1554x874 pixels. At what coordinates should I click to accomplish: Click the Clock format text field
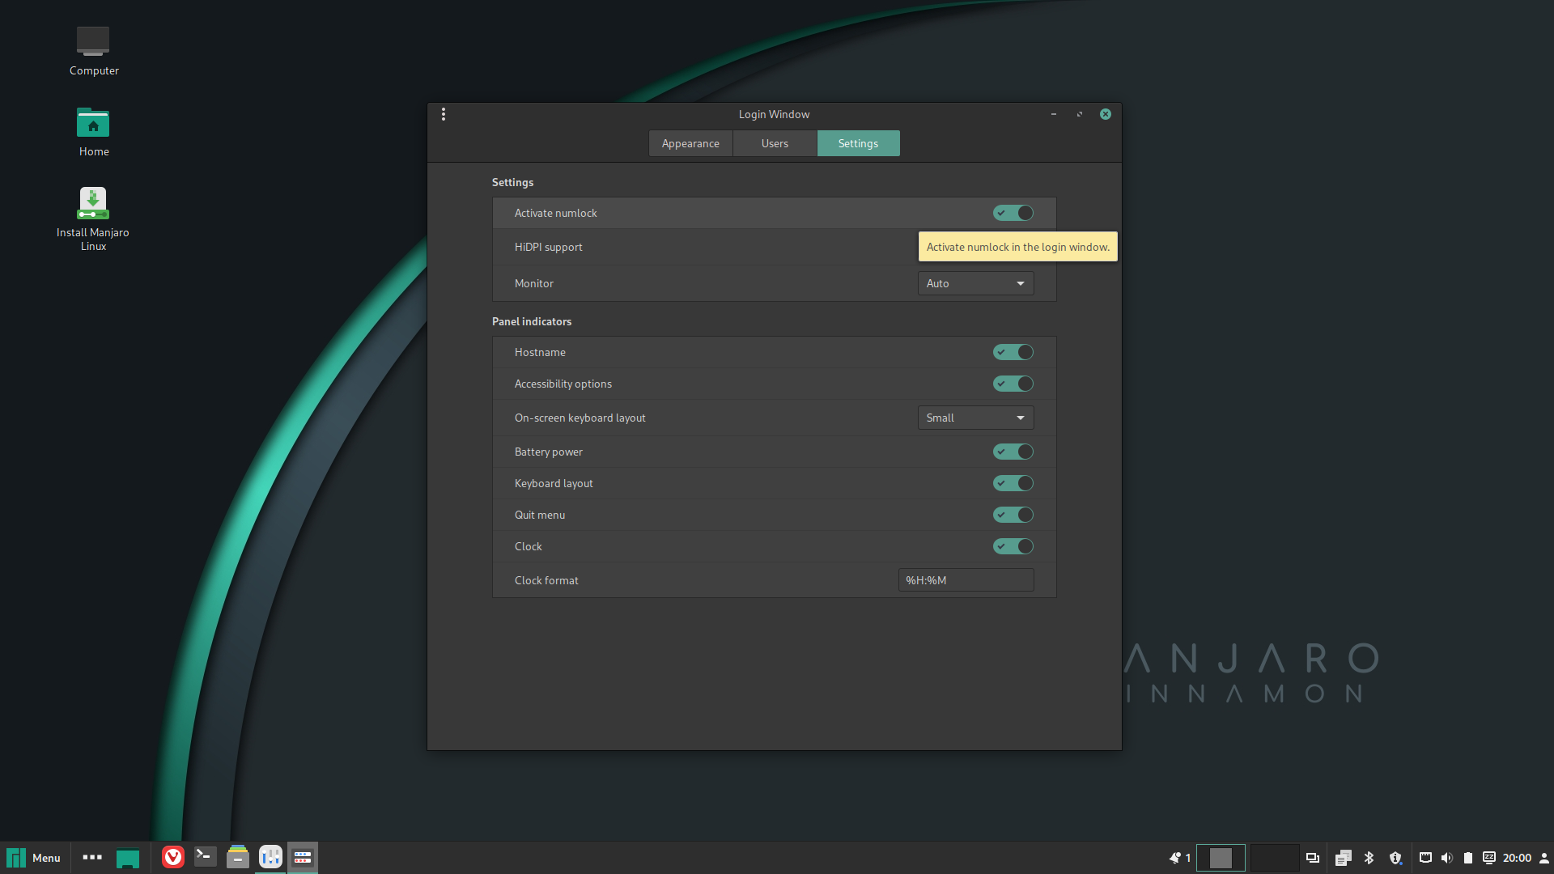click(966, 580)
